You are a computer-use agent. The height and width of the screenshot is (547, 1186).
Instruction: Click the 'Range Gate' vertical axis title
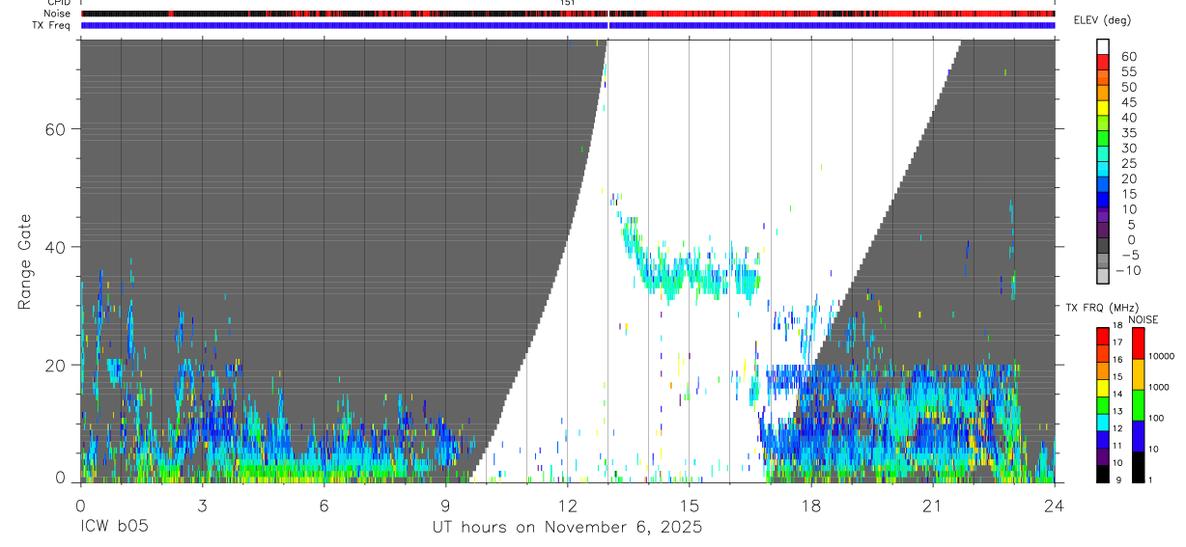24,261
